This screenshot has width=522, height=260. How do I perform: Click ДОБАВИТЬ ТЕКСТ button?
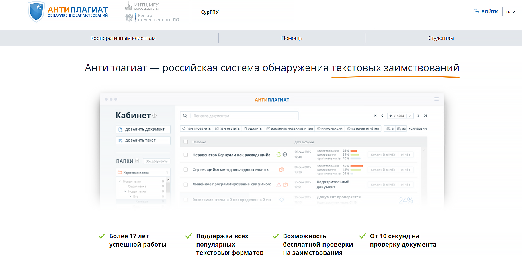pyautogui.click(x=143, y=140)
